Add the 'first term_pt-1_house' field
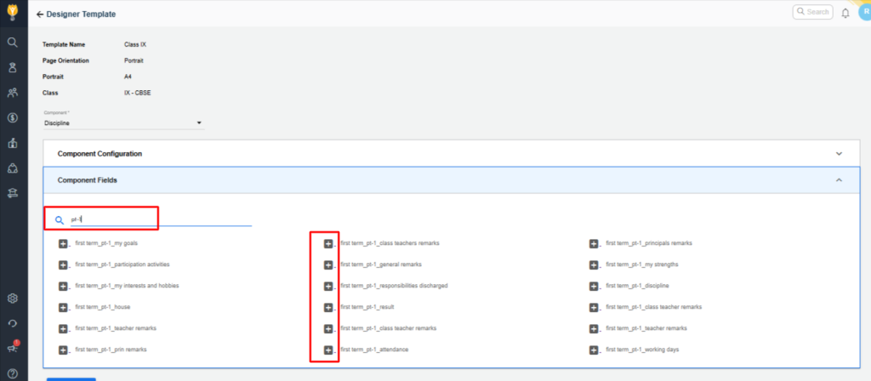The image size is (871, 381). click(63, 307)
